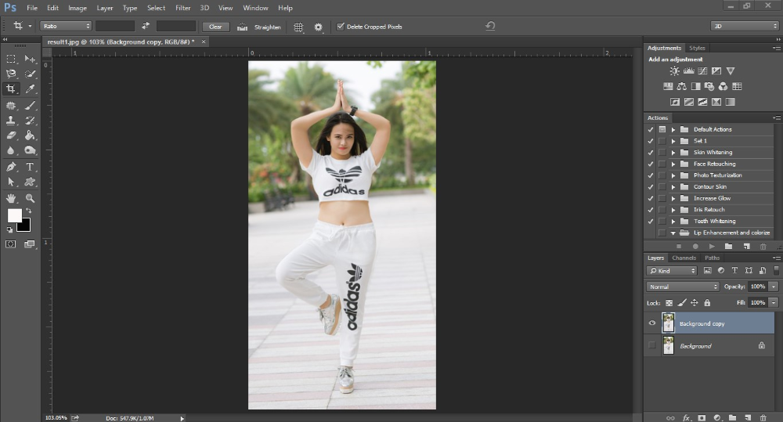Add a Levels adjustment
The image size is (783, 422).
click(688, 71)
